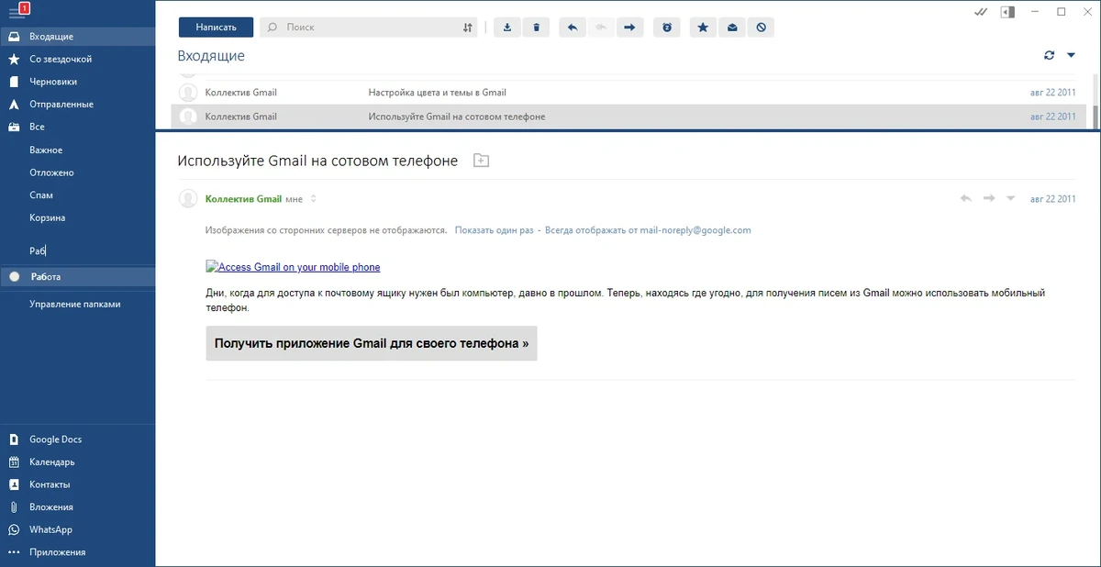Toggle the sidebar panel icon in the title bar

pyautogui.click(x=1006, y=12)
